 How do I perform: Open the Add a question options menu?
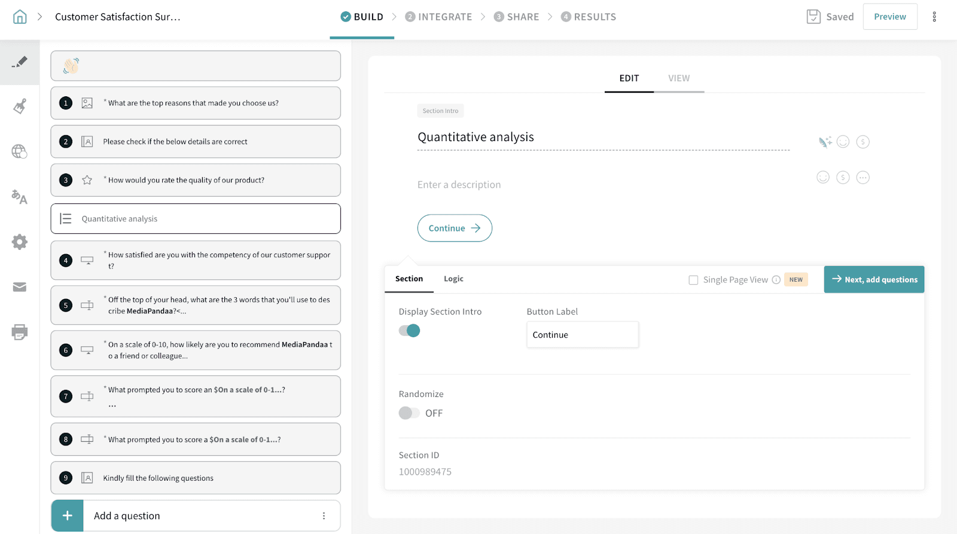[324, 516]
